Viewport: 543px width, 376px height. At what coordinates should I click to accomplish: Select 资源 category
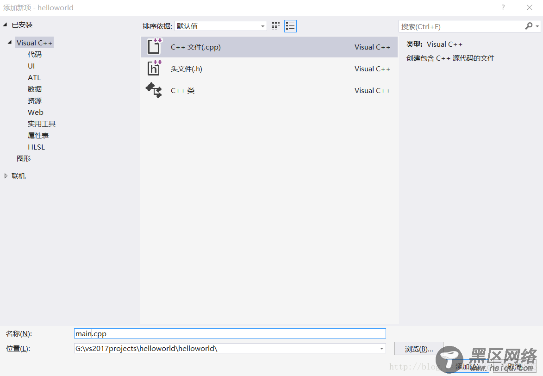tap(35, 100)
